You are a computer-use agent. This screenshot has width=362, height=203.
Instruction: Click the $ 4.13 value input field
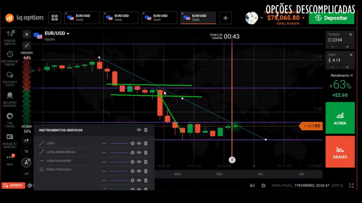coord(340,60)
